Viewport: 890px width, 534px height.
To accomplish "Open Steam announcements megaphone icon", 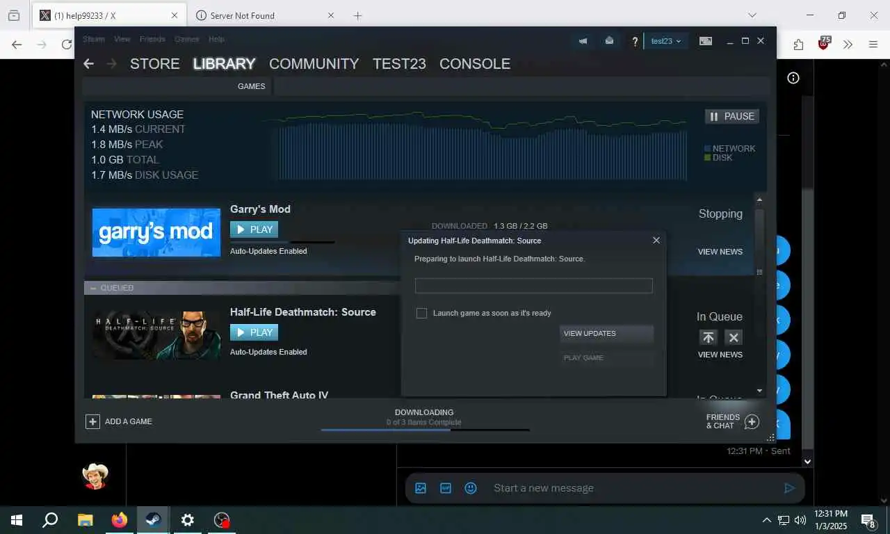I will 583,41.
